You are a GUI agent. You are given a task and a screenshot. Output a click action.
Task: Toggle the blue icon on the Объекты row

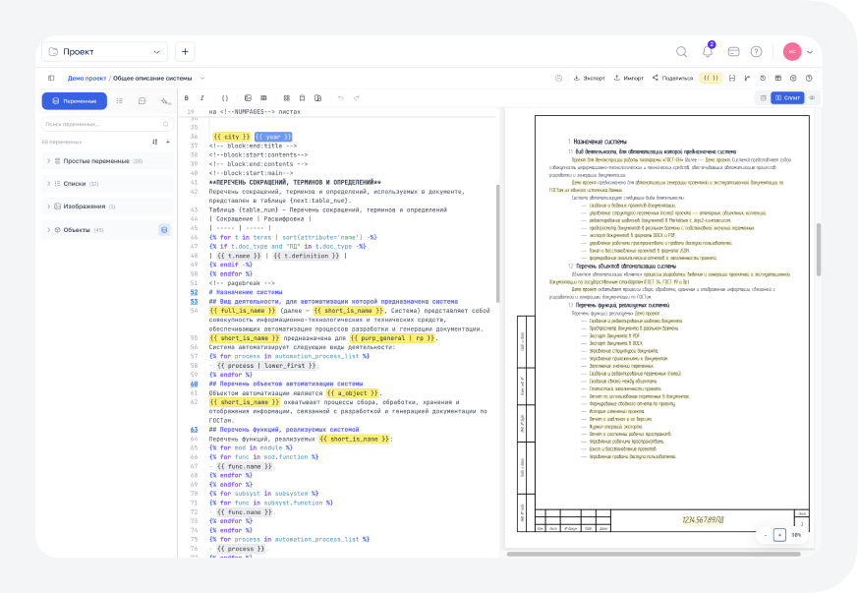click(164, 230)
